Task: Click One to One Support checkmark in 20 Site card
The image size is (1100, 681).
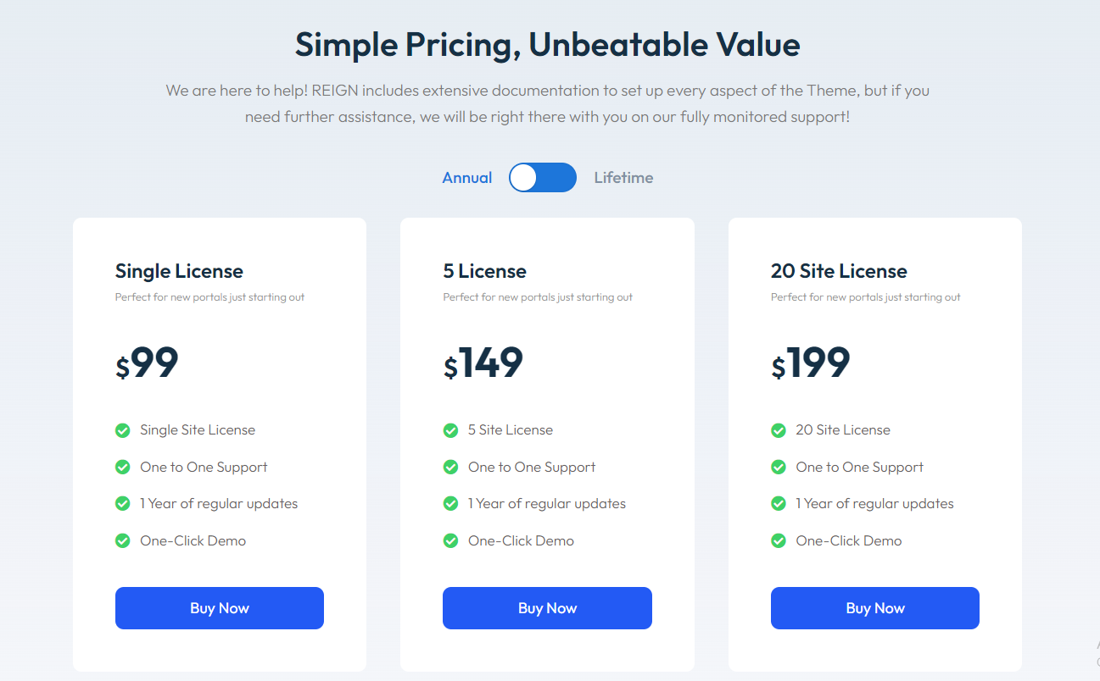Action: tap(779, 467)
